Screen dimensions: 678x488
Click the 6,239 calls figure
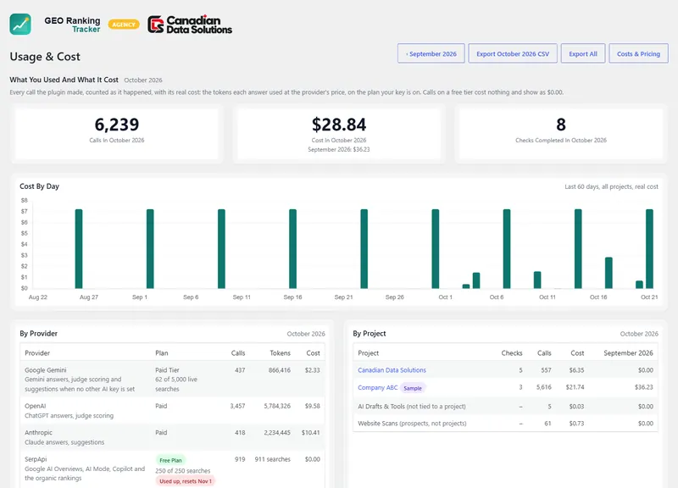117,125
